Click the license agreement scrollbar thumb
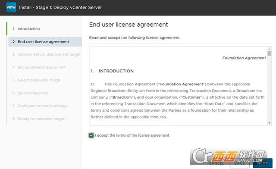The height and width of the screenshot is (169, 276). [269, 53]
